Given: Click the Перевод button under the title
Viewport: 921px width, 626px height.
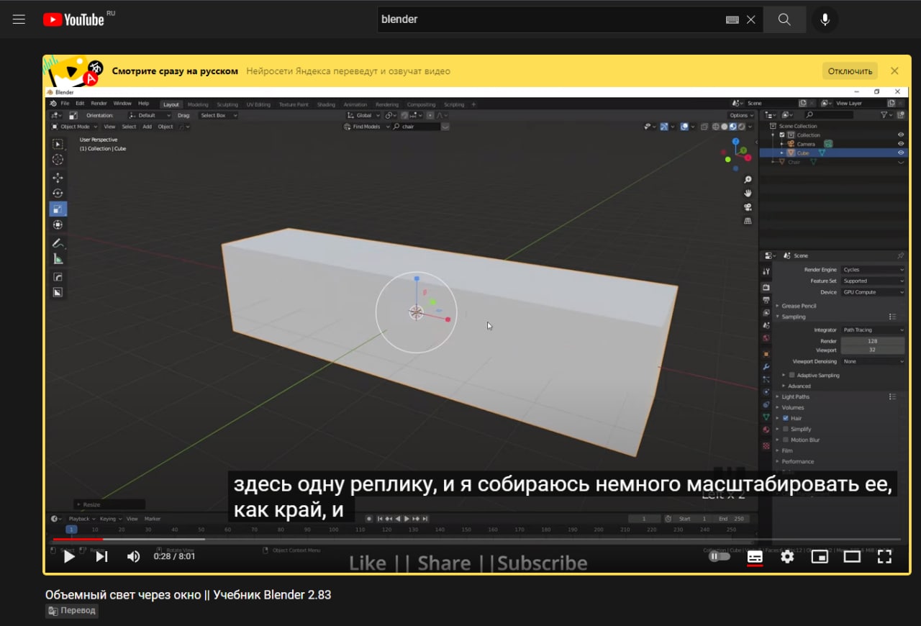Looking at the screenshot, I should coord(71,610).
